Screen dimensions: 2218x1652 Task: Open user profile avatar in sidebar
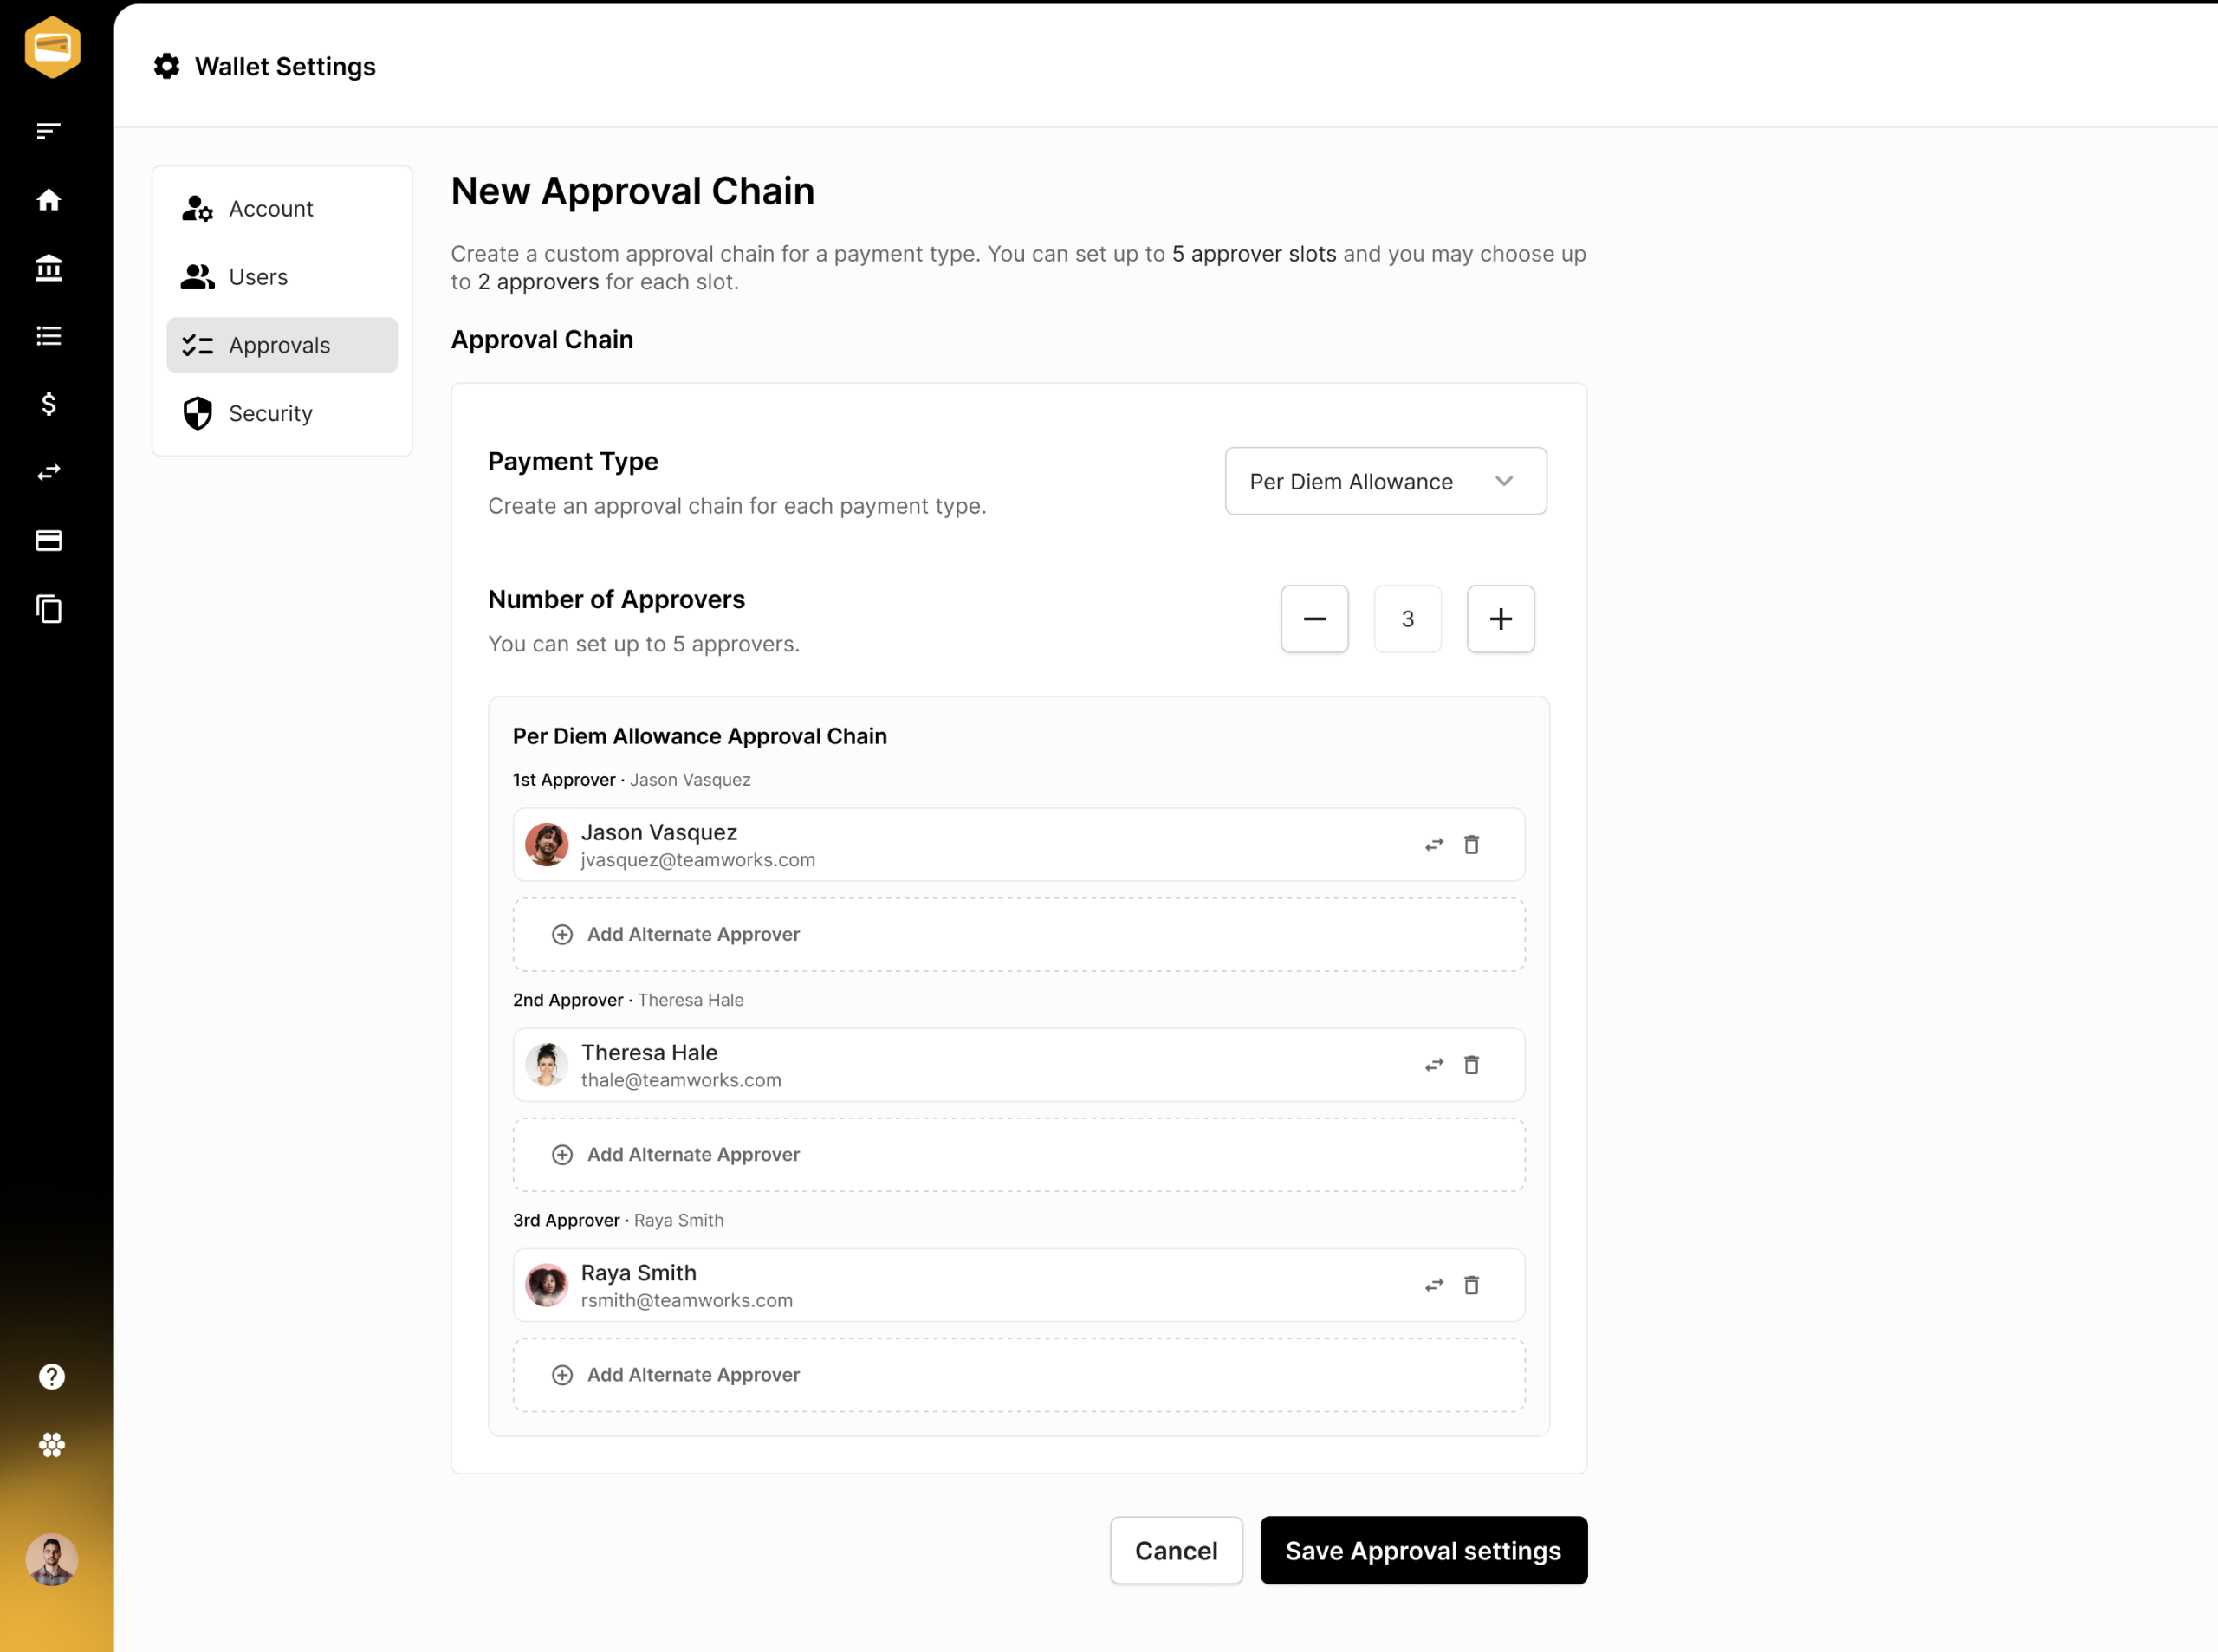[52, 1560]
